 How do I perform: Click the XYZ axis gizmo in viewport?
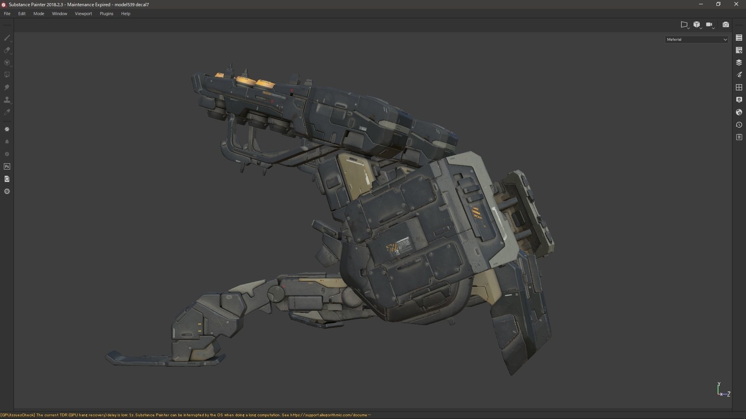coord(723,390)
